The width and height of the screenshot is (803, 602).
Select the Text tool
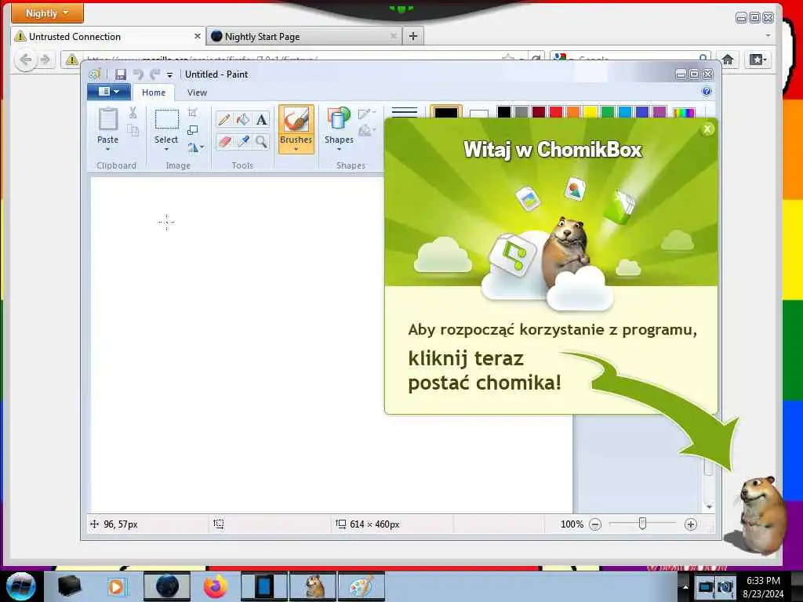click(x=262, y=119)
